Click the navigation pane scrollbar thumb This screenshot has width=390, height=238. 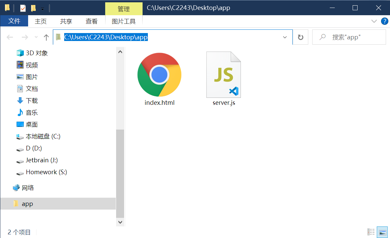(x=120, y=174)
